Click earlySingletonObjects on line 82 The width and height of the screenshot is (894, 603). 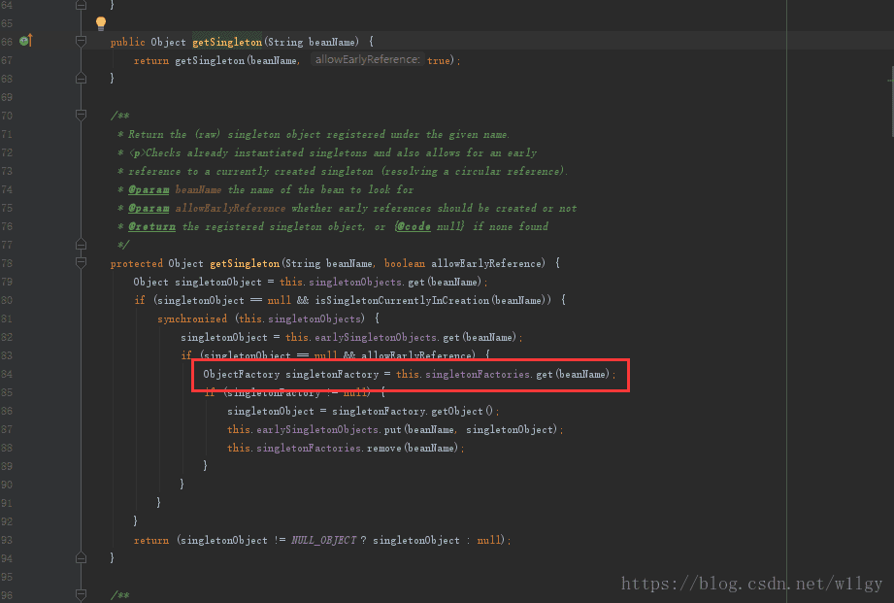click(x=375, y=337)
